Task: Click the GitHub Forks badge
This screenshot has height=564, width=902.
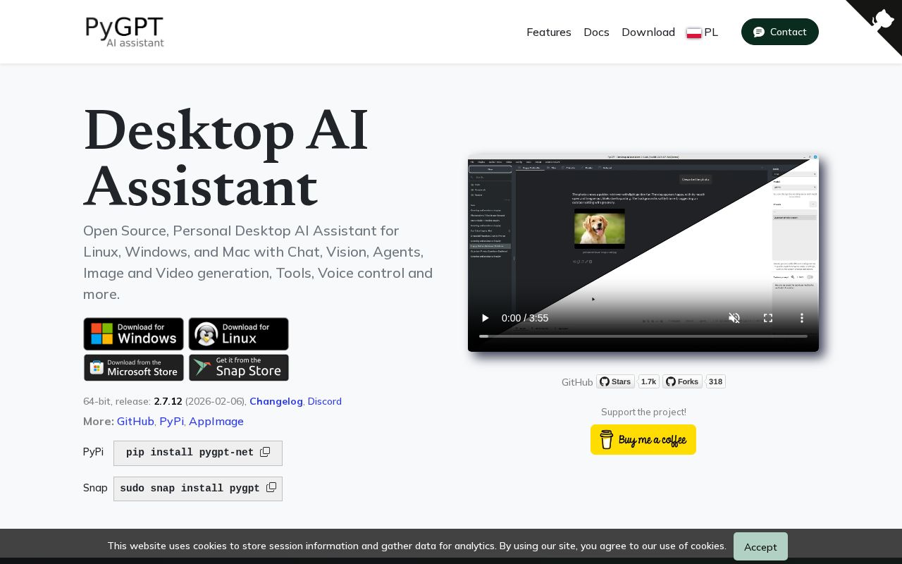Action: [682, 381]
